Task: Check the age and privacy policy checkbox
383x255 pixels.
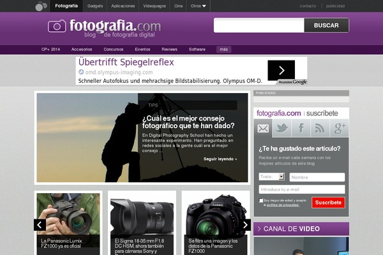Action: pyautogui.click(x=261, y=200)
